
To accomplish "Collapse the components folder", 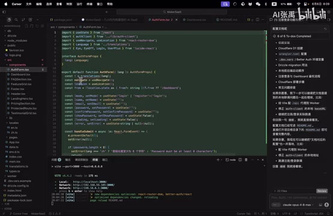I will [x=17, y=65].
